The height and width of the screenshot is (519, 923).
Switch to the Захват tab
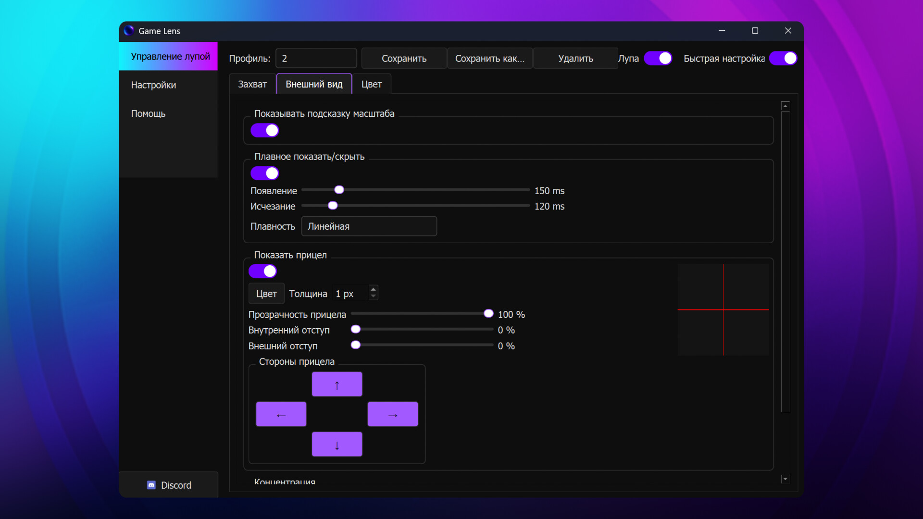click(252, 84)
